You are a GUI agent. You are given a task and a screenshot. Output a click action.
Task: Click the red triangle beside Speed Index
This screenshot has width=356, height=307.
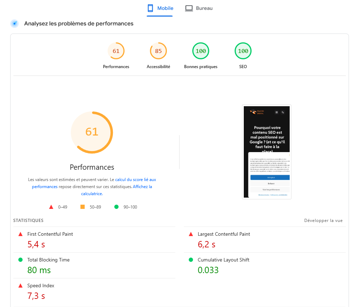(21, 285)
